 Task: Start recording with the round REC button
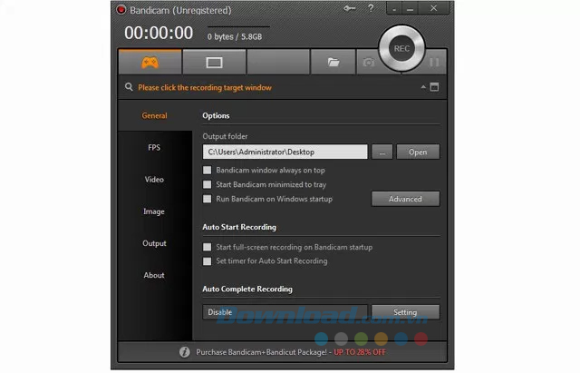[x=401, y=48]
